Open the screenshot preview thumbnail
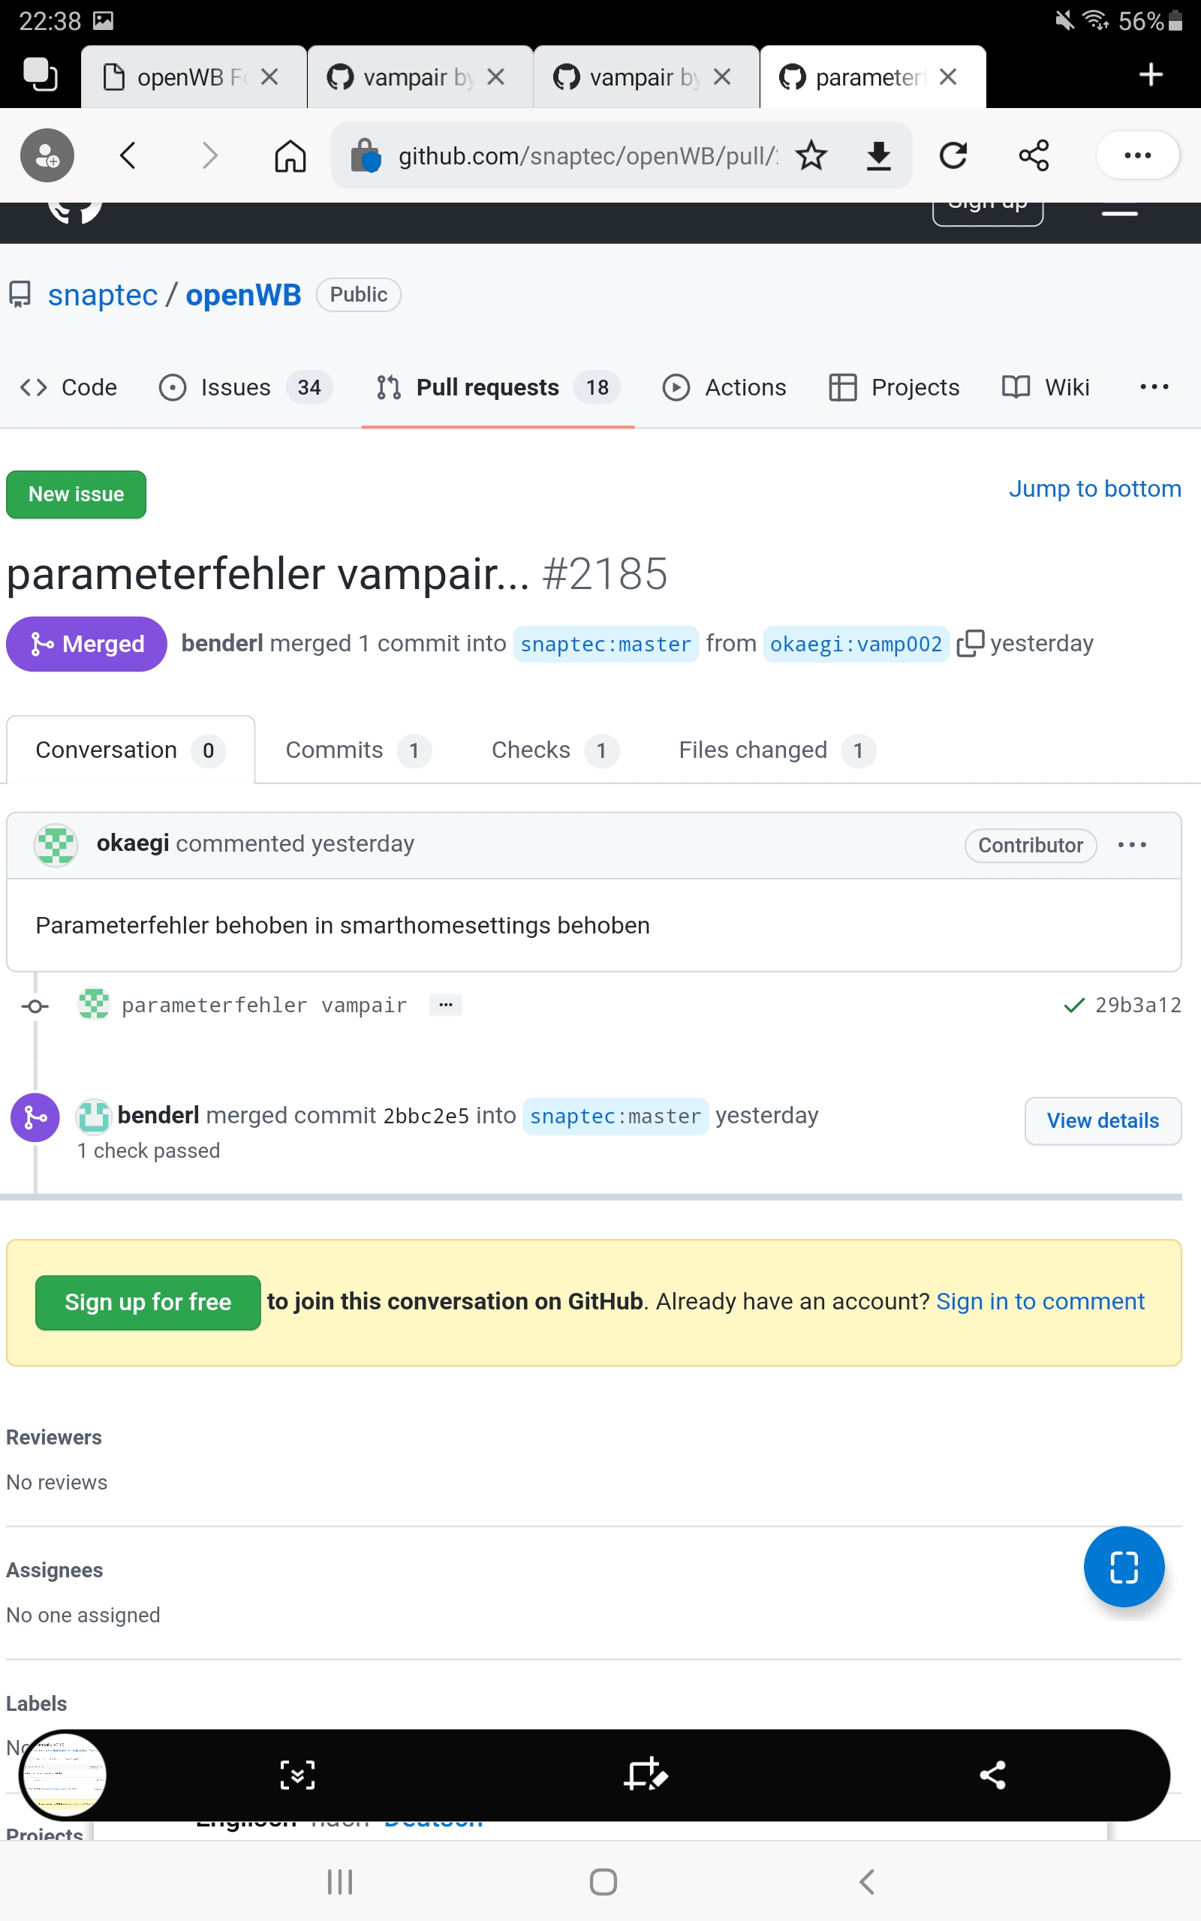The height and width of the screenshot is (1921, 1201). (x=64, y=1775)
